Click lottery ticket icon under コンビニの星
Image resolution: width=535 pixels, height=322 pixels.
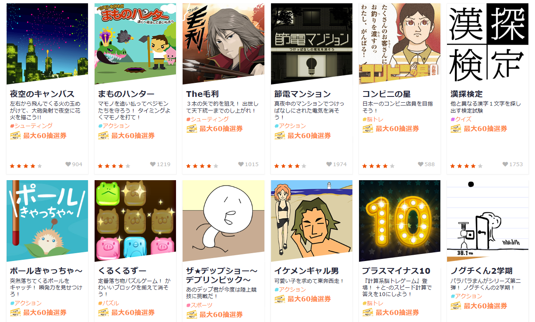tap(368, 129)
